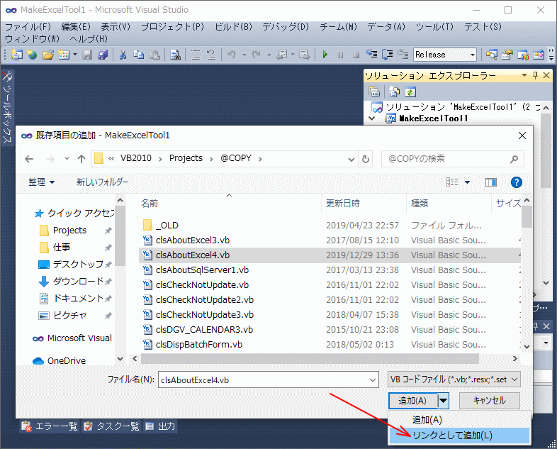Click the キャンセル button
The width and height of the screenshot is (557, 449).
point(489,401)
